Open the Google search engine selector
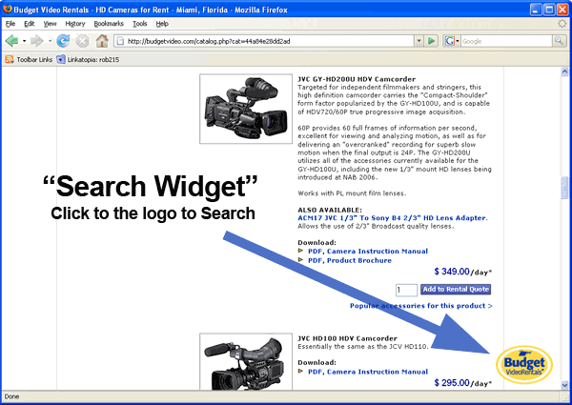The image size is (572, 405). click(x=452, y=41)
